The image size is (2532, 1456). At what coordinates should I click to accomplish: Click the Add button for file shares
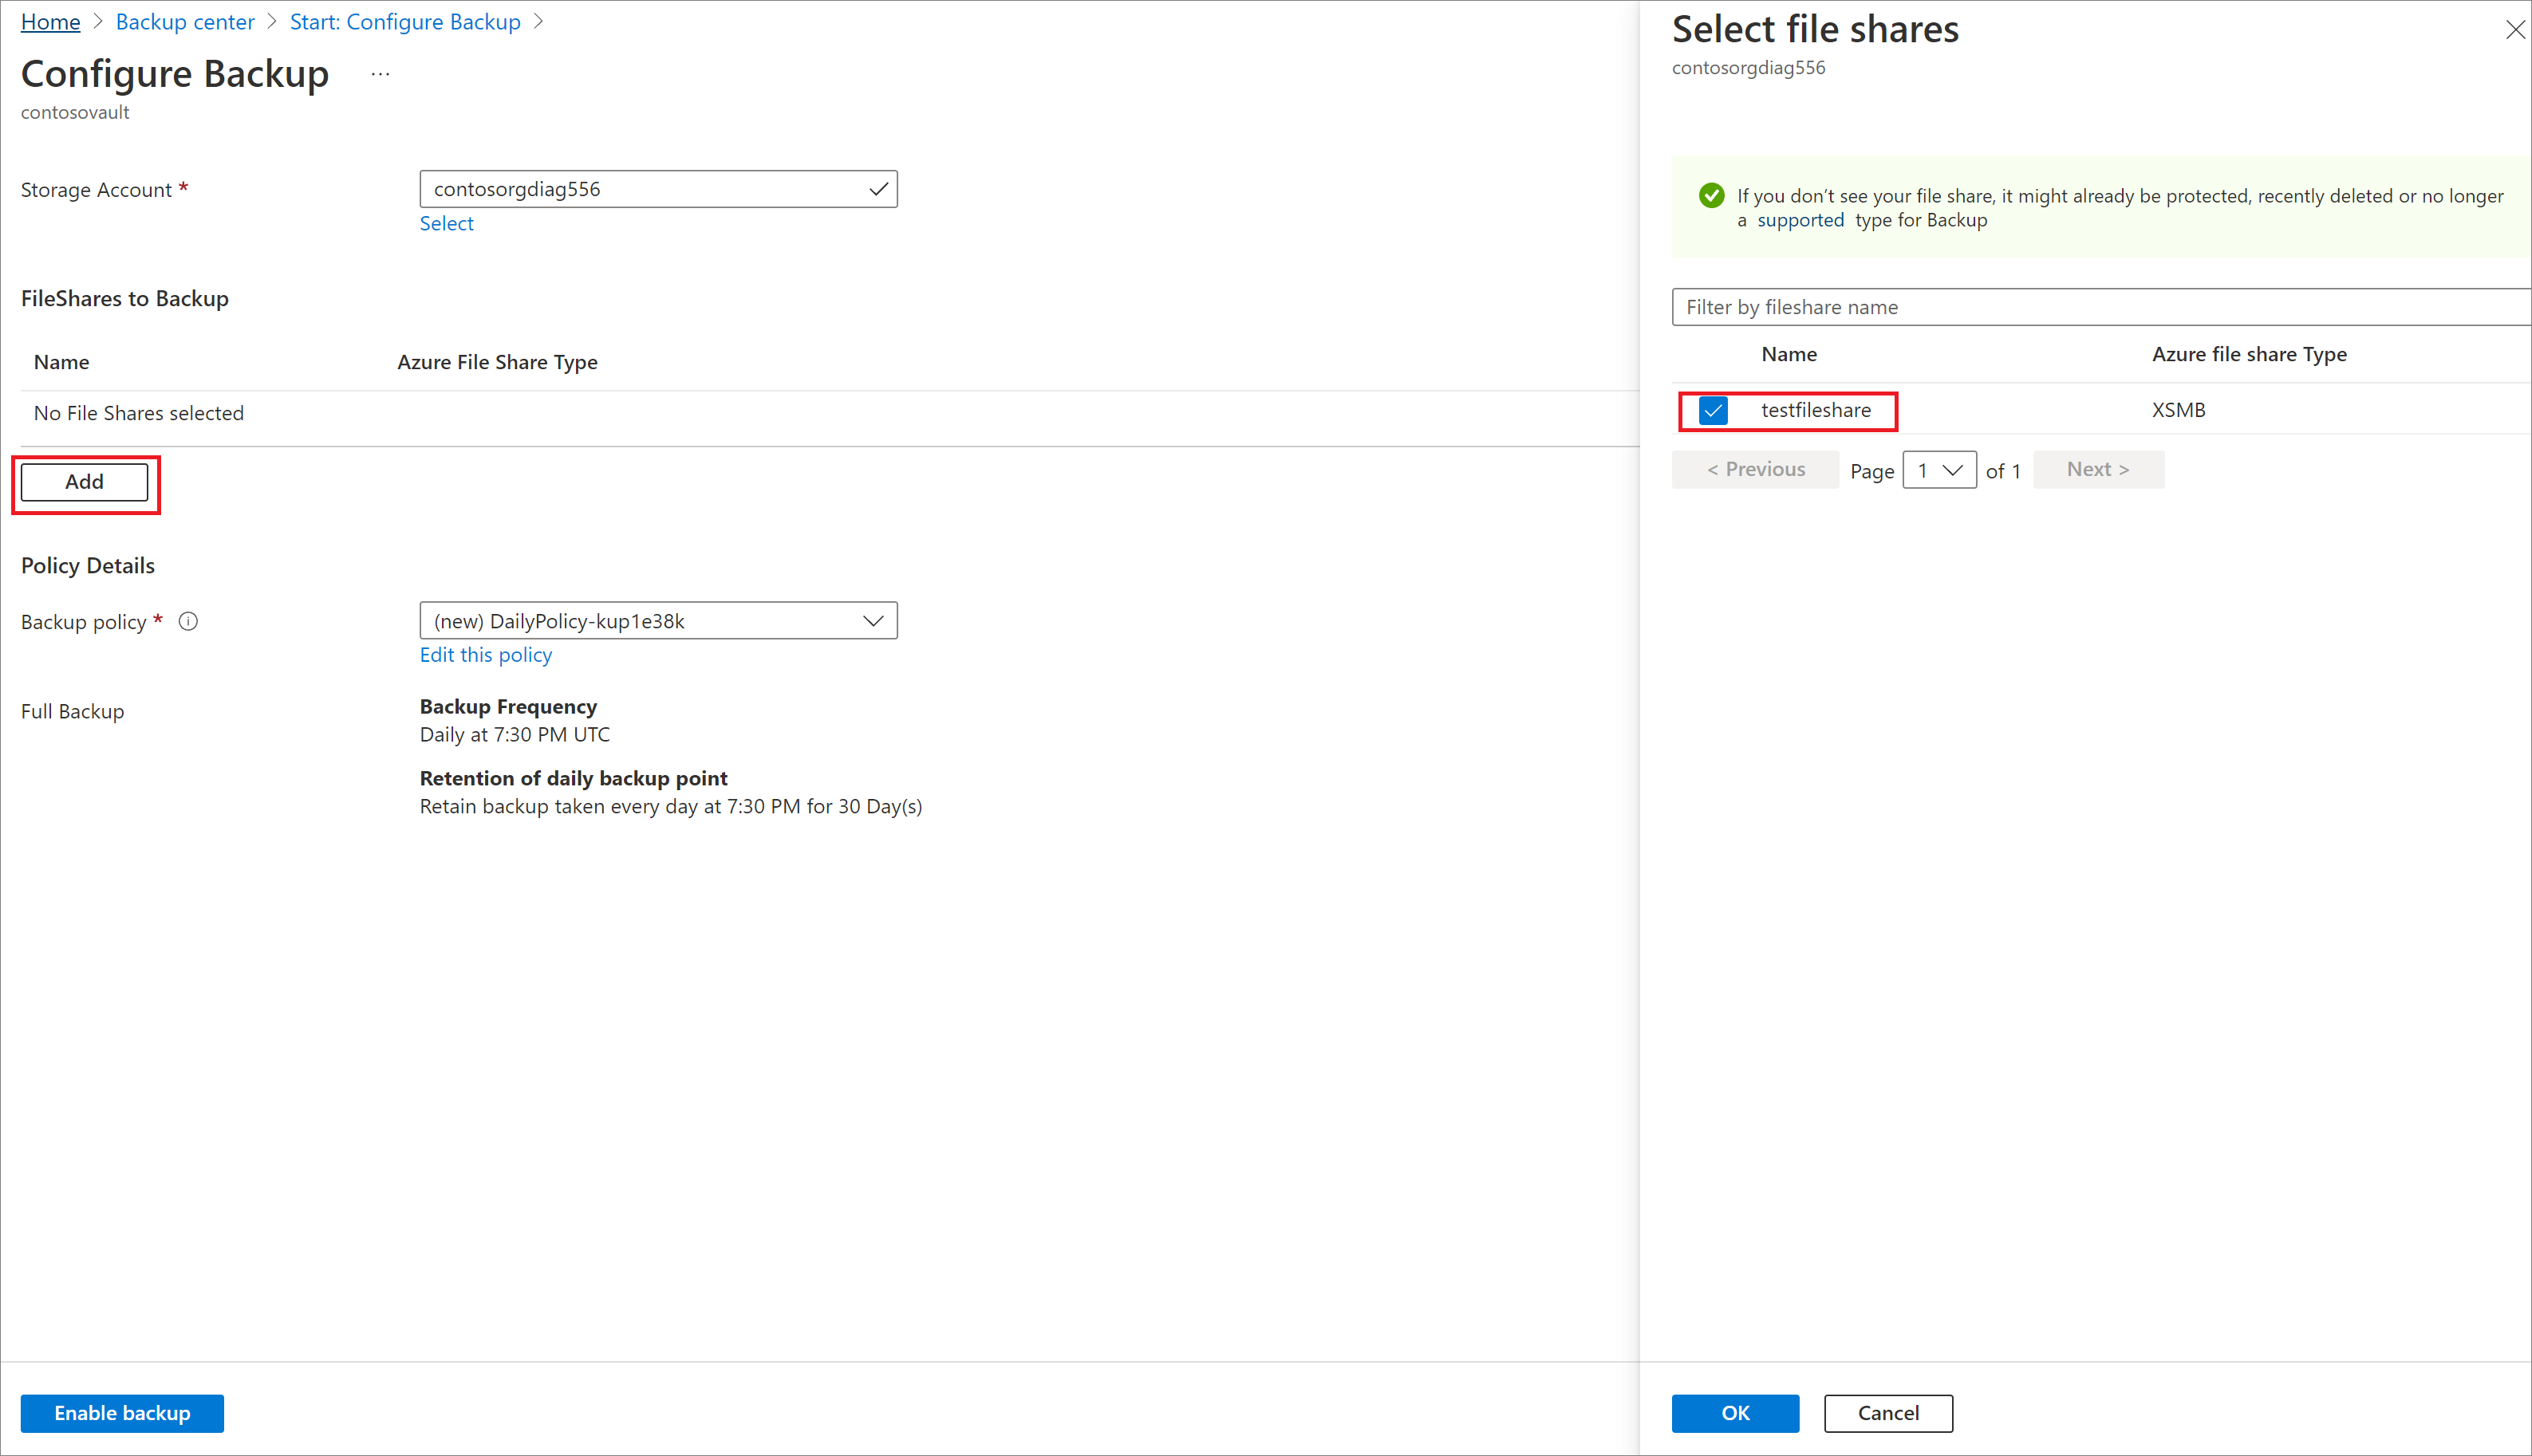coord(84,482)
